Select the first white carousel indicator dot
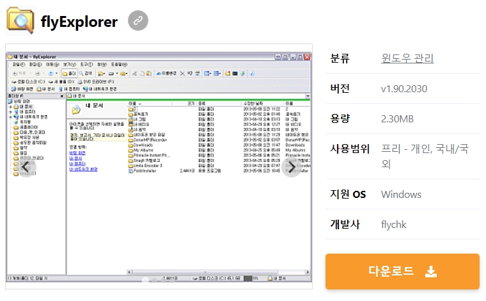The image size is (486, 301). point(145,281)
